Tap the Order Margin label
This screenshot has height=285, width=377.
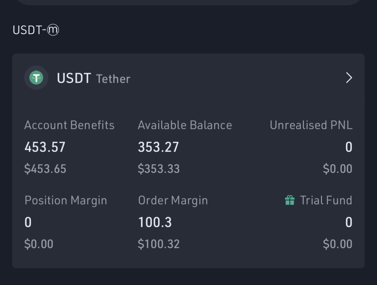click(x=173, y=200)
